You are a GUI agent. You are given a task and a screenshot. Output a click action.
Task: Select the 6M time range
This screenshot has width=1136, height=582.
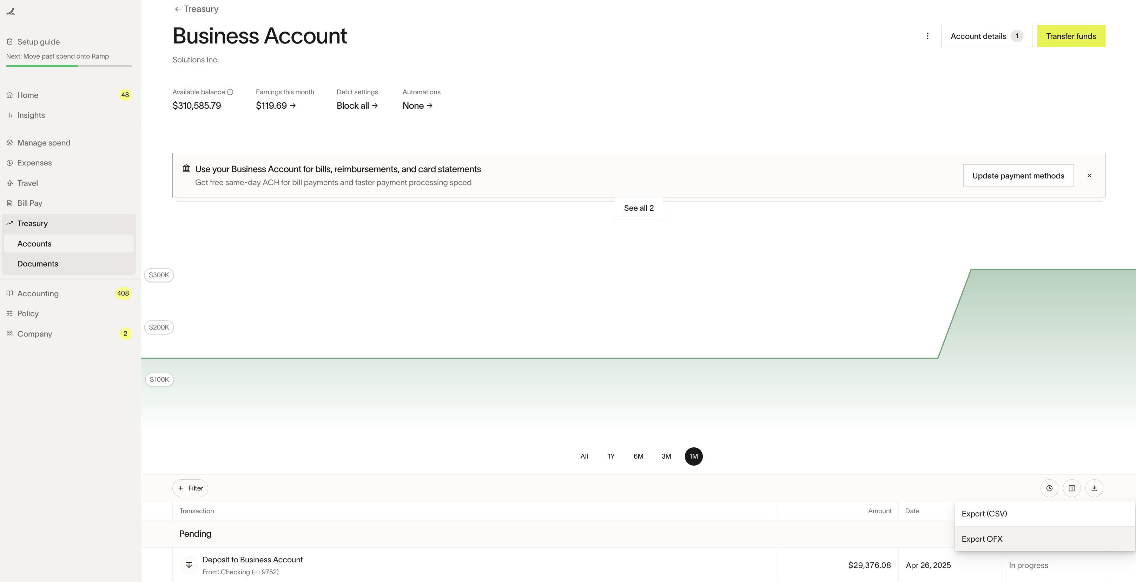pyautogui.click(x=638, y=456)
